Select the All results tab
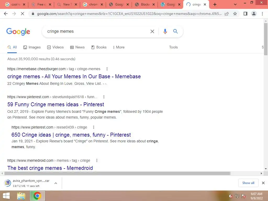This screenshot has height=201, width=268. pyautogui.click(x=12, y=47)
